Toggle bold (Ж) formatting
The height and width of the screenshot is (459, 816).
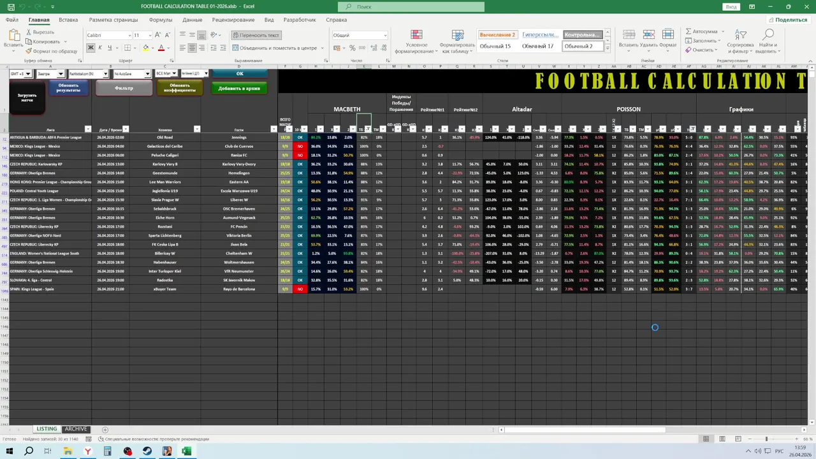[91, 48]
